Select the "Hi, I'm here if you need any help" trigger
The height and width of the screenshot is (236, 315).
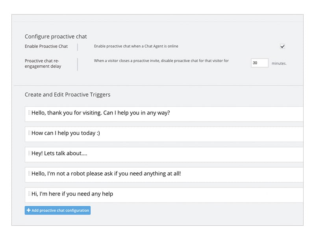pyautogui.click(x=72, y=194)
